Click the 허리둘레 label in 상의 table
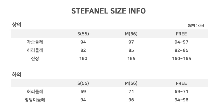 click(x=35, y=50)
